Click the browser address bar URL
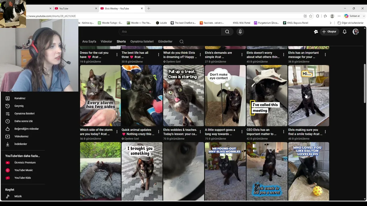Image resolution: width=367 pixels, height=206 pixels. (52, 16)
